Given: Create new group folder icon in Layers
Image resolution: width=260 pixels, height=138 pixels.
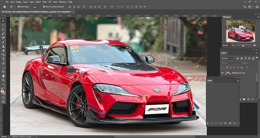Looking at the screenshot, I should [244, 99].
